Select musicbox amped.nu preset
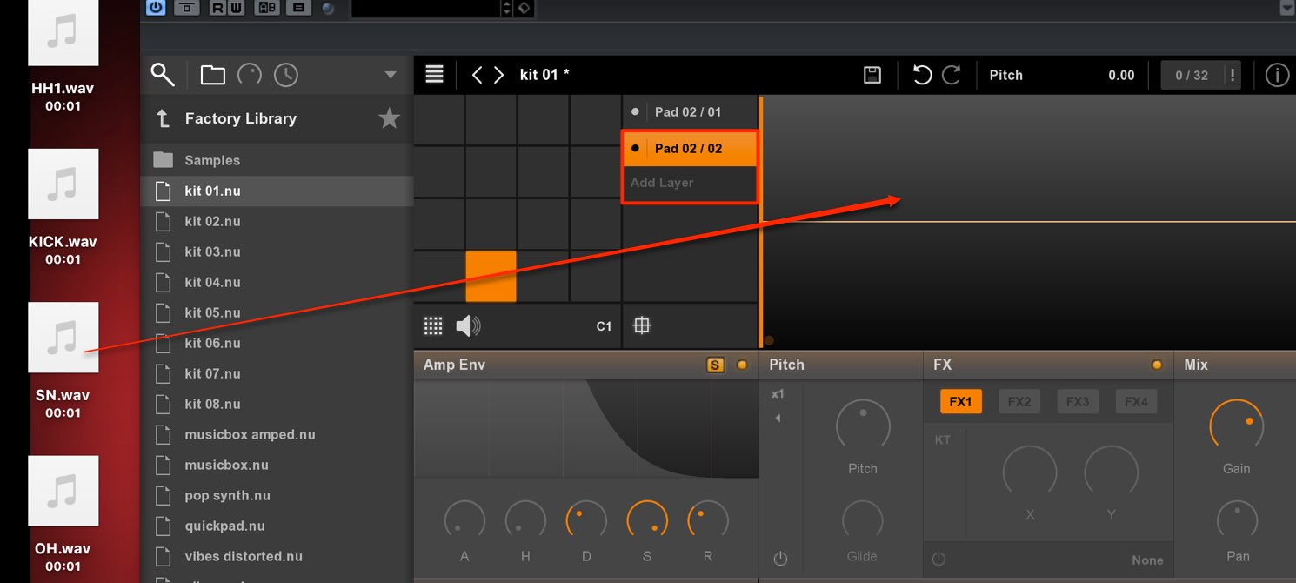 coord(277,434)
